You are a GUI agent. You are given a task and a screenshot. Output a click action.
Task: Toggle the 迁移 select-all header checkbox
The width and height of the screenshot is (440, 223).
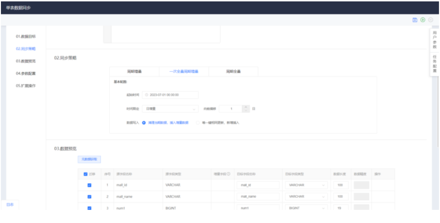click(x=85, y=174)
